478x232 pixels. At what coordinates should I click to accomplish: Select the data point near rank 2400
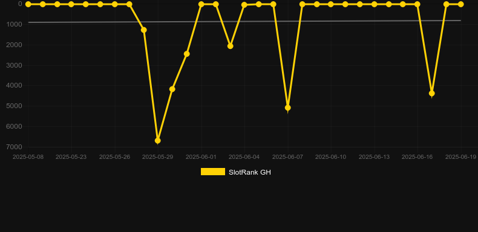click(x=186, y=54)
